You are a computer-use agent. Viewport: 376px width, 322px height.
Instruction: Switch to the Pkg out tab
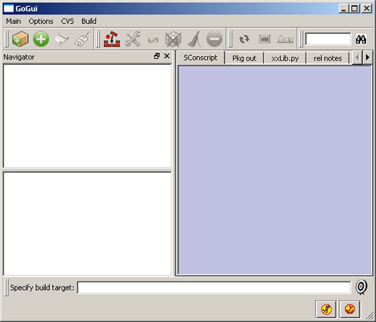(x=244, y=58)
